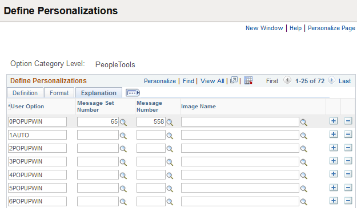Viewport: 357px width, 208px height.
Task: Open Message Set Number lookup for 1AUTO
Action: tap(123, 136)
